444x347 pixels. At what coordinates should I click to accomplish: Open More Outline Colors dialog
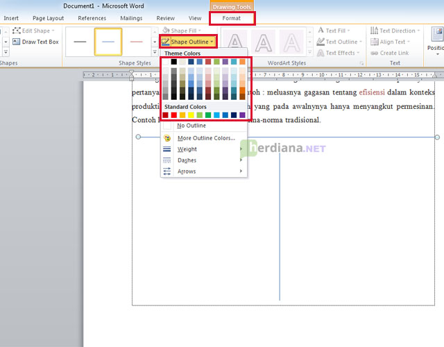(204, 138)
